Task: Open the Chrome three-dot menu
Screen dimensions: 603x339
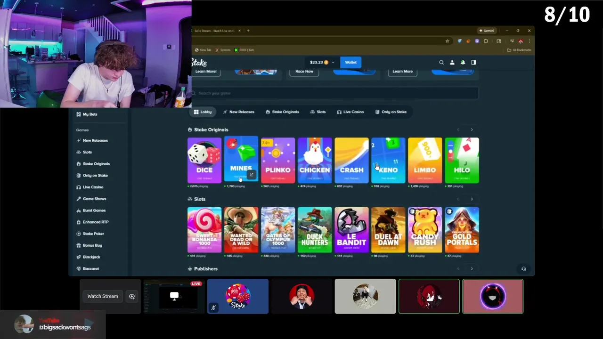Action: 530,41
